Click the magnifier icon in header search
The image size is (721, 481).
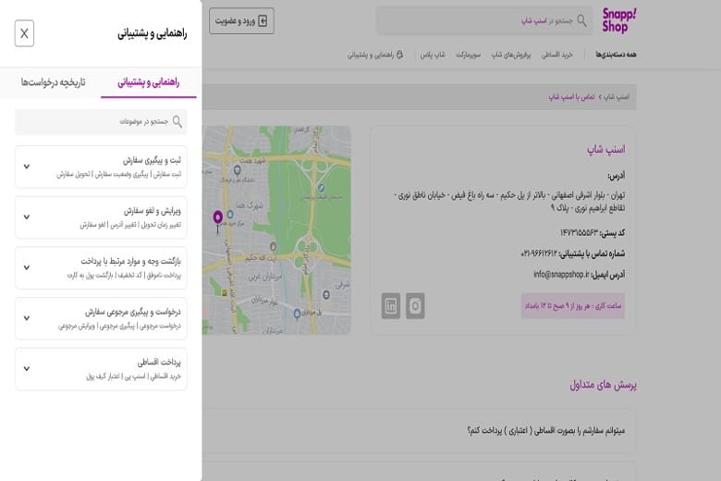pyautogui.click(x=581, y=20)
